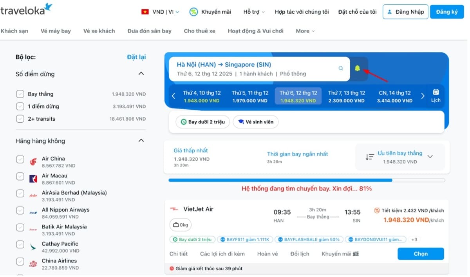Tick the 1 điểm dừng checkbox
Screen dimensions: 470x277
tap(20, 106)
